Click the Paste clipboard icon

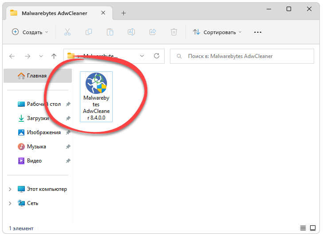tap(110, 32)
